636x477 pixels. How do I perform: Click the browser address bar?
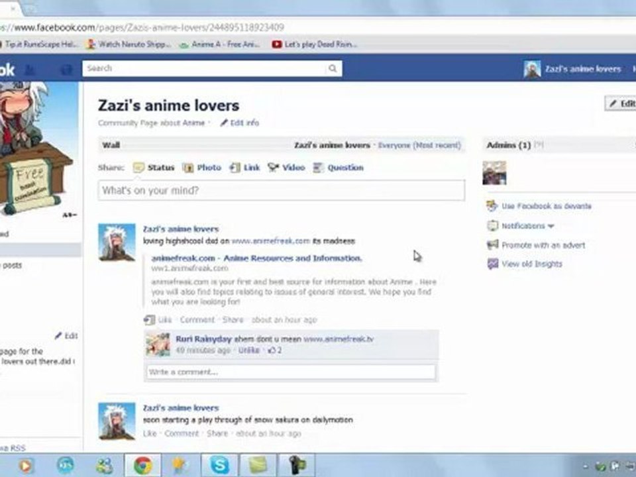(x=317, y=28)
